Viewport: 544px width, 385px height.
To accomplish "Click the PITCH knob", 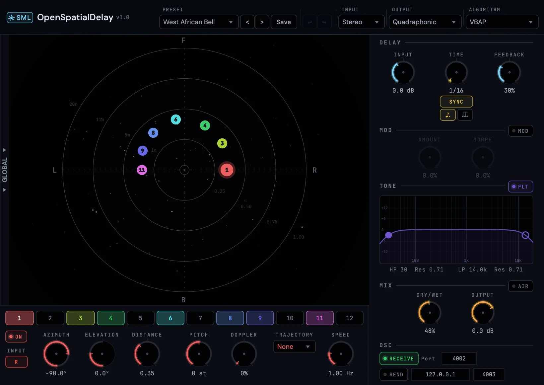I will [199, 354].
